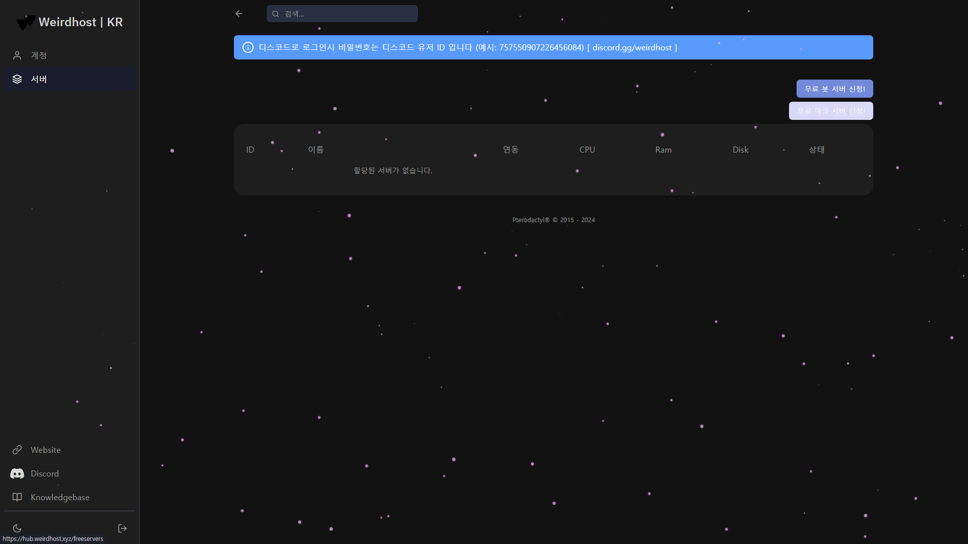968x544 pixels.
Task: Click the 무료 봇 서버 신청 button
Action: 834,89
